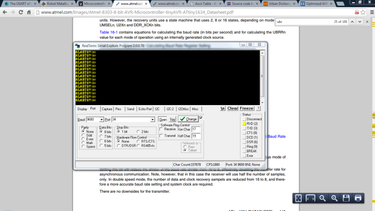Select Even parity radio button
Image resolution: width=375 pixels, height=211 pixels.
click(x=83, y=139)
